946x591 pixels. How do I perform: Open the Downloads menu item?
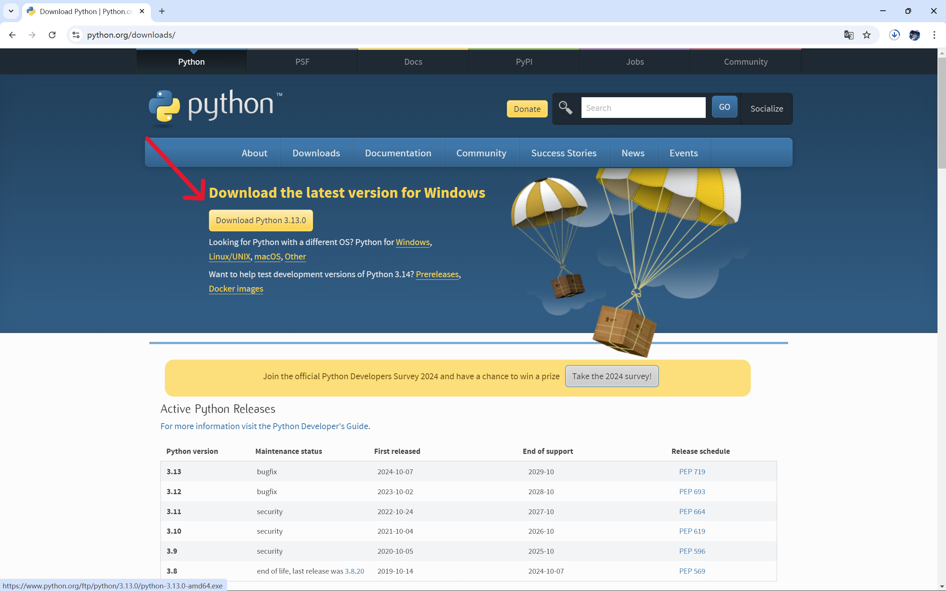(316, 153)
